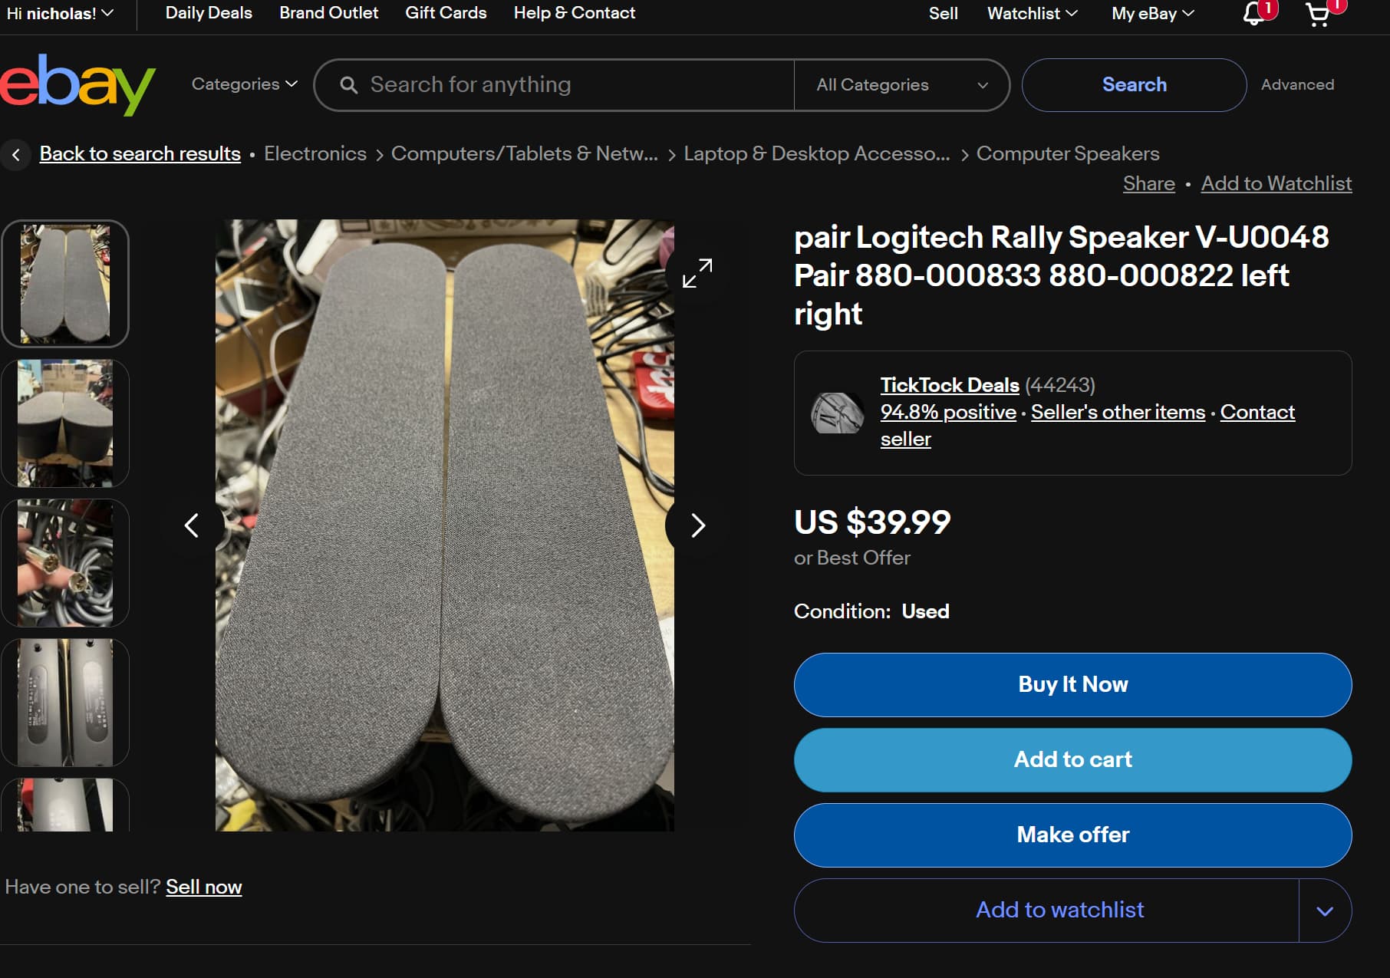Image resolution: width=1390 pixels, height=978 pixels.
Task: Click the back arrow near breadcrumbs
Action: [x=16, y=154]
